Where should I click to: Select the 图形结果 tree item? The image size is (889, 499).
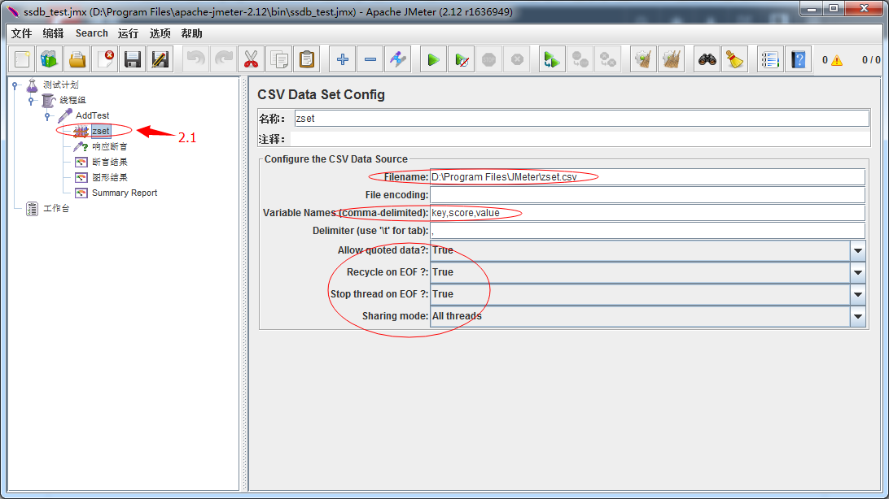tap(109, 178)
